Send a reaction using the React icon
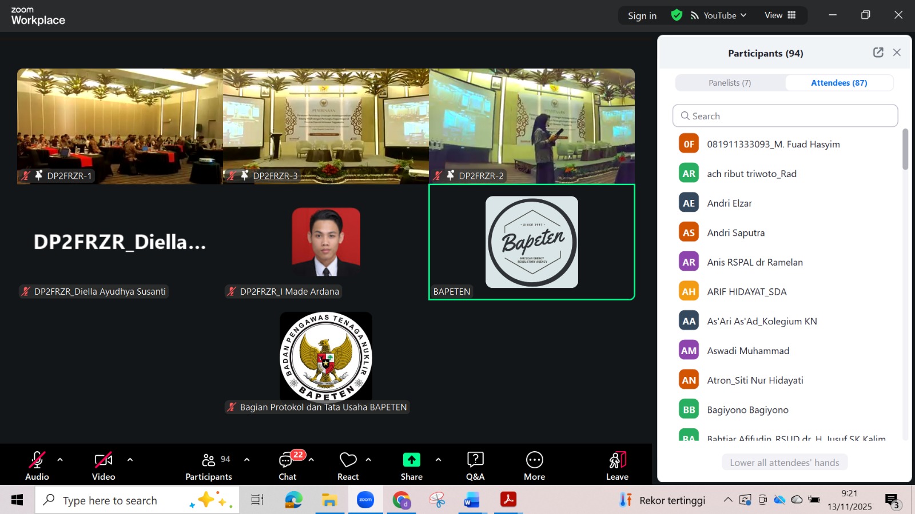The width and height of the screenshot is (915, 514). click(347, 465)
